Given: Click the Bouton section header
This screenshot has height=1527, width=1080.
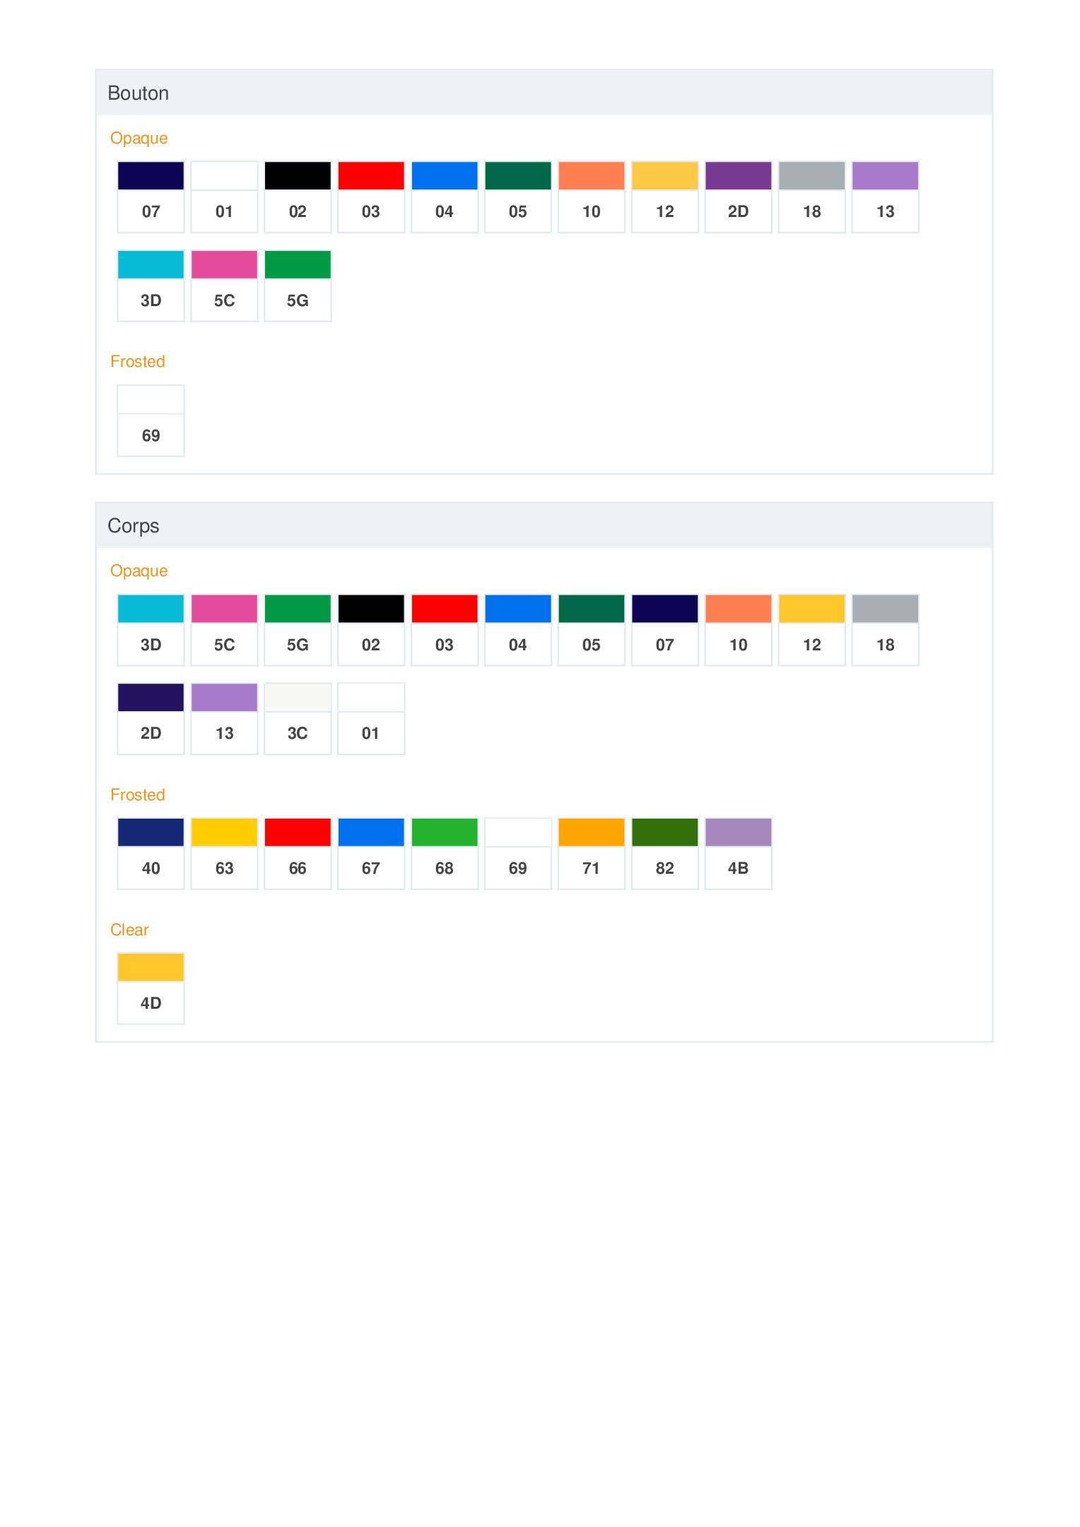Looking at the screenshot, I should [x=139, y=93].
